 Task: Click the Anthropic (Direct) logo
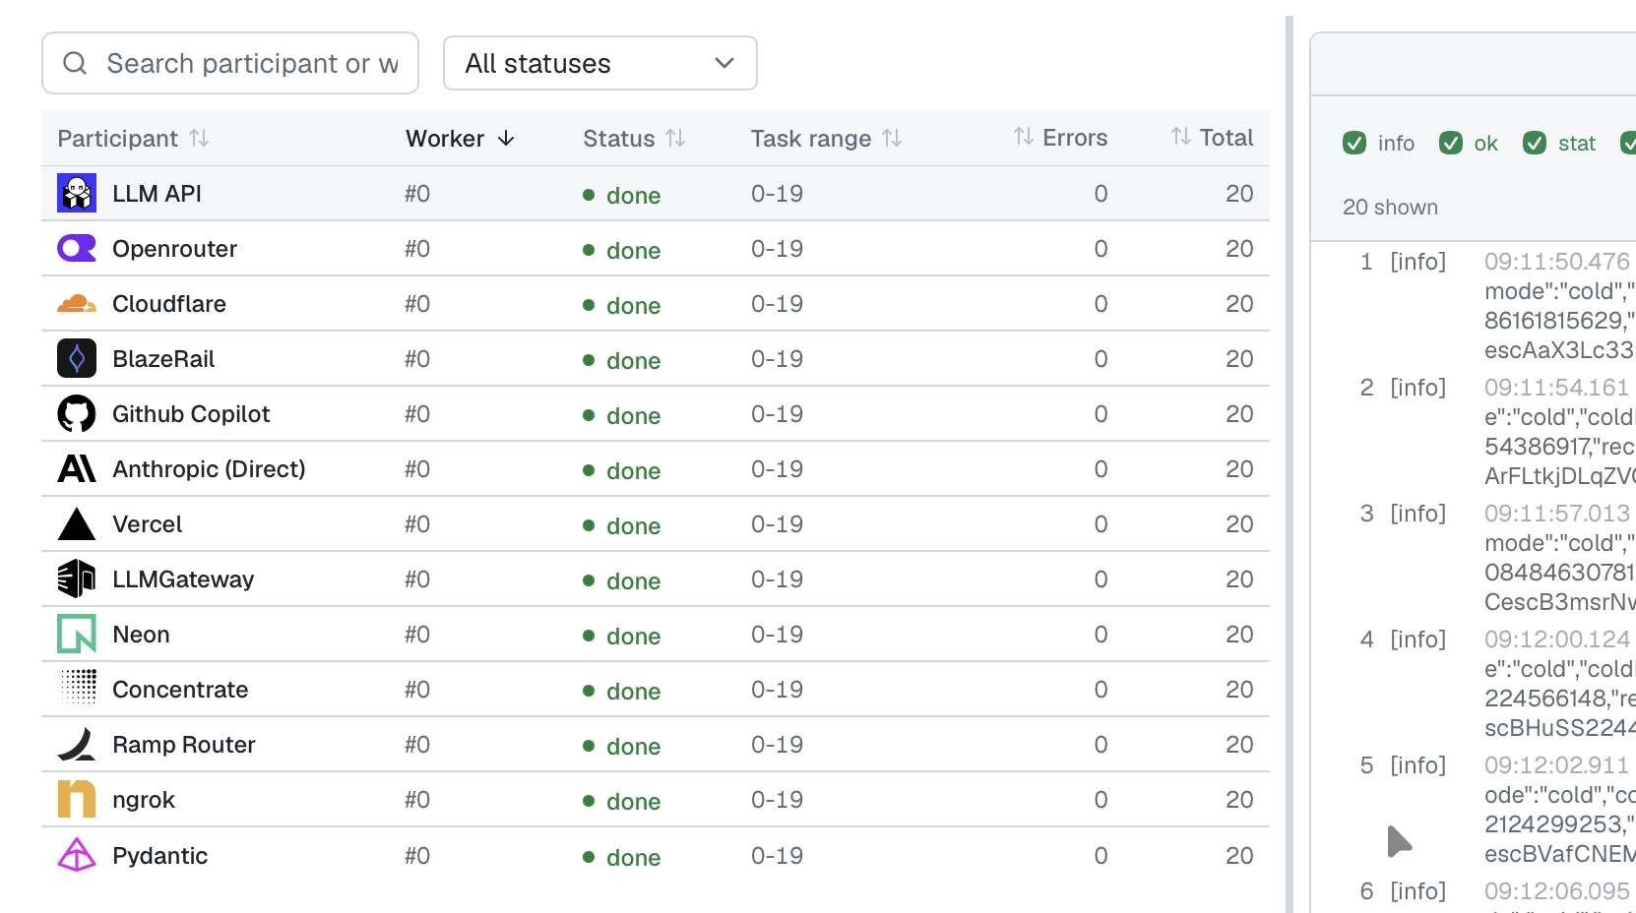tap(77, 468)
